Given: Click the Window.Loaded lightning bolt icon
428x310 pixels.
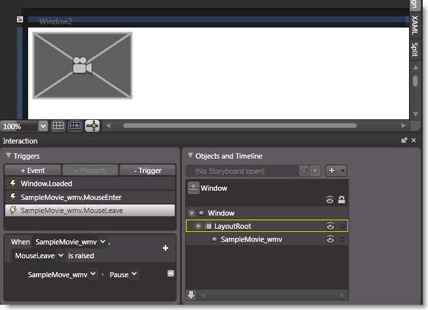Looking at the screenshot, I should point(13,183).
